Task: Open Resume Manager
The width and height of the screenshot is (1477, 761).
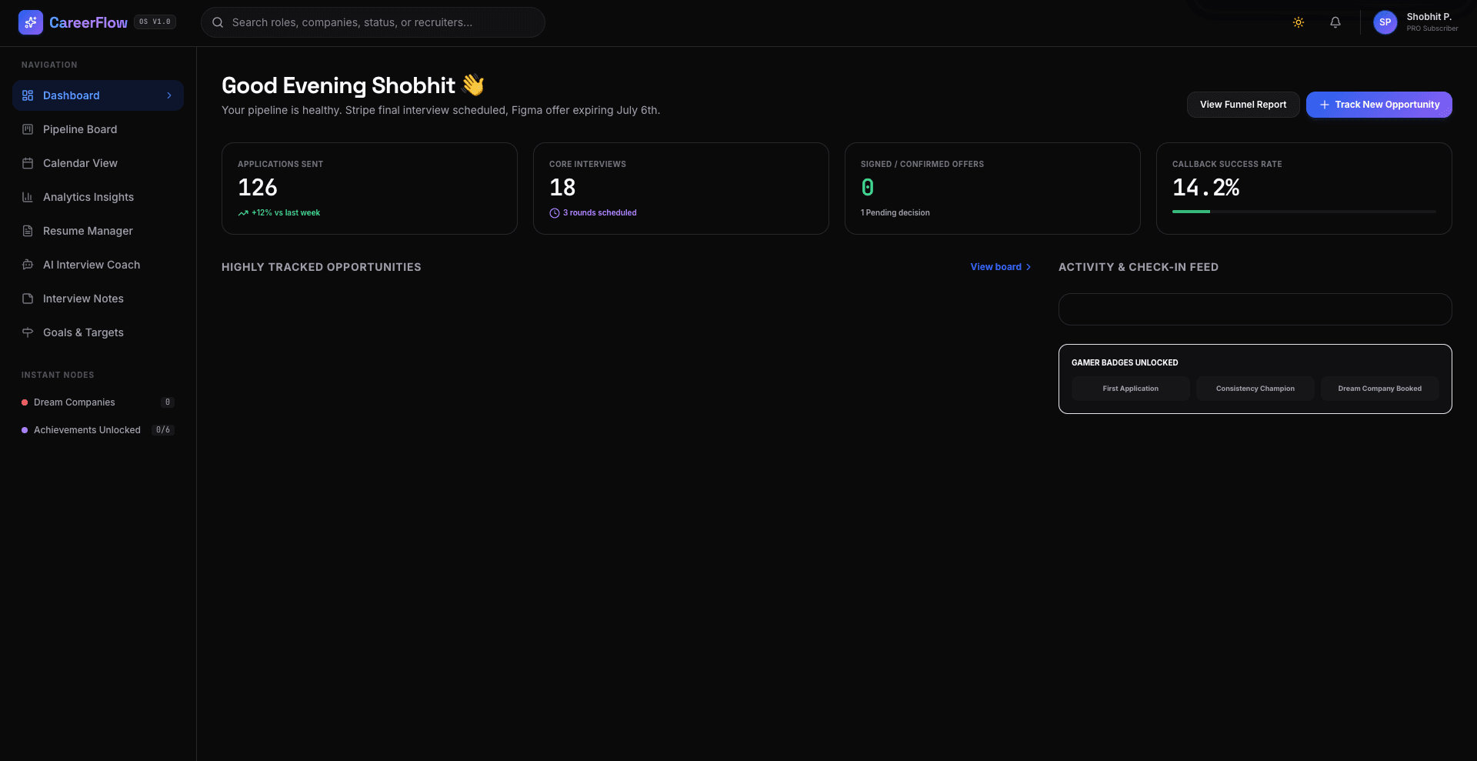Action: pos(98,231)
